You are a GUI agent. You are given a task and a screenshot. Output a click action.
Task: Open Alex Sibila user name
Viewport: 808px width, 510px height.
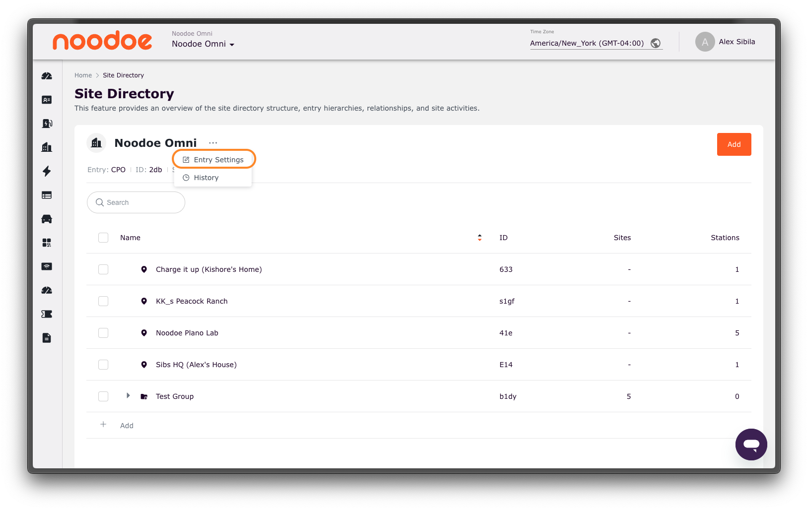tap(737, 42)
